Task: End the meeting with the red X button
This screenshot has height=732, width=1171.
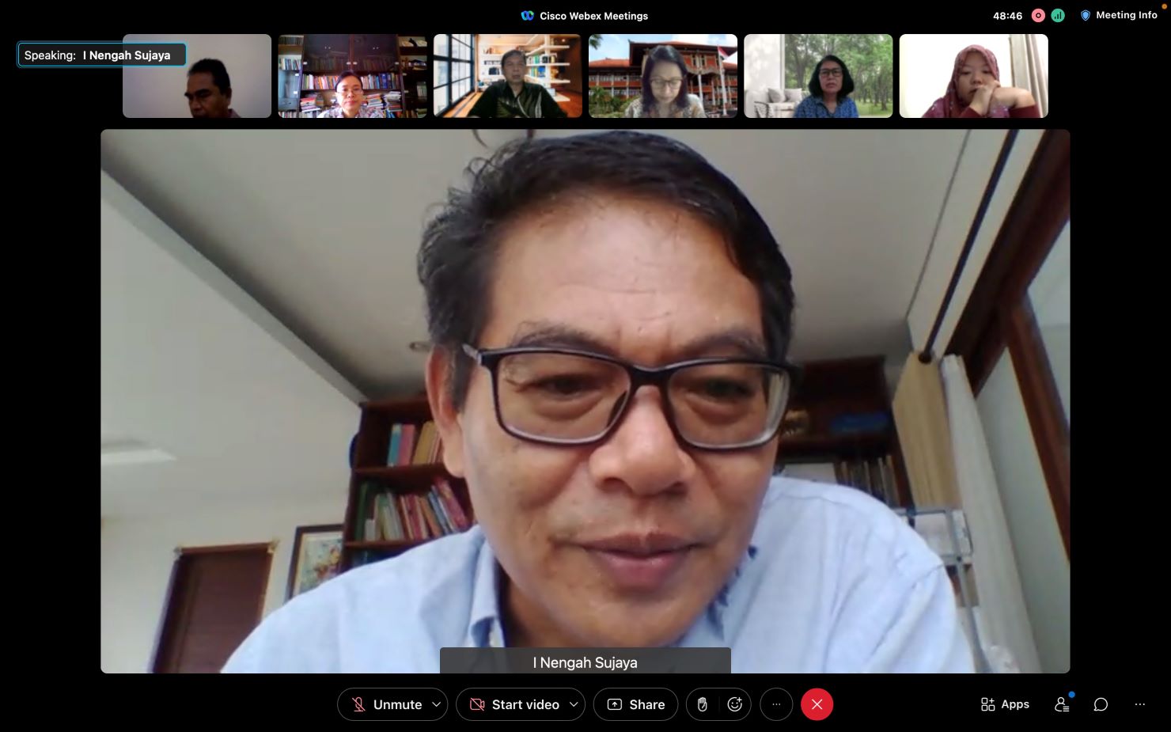Action: click(817, 704)
